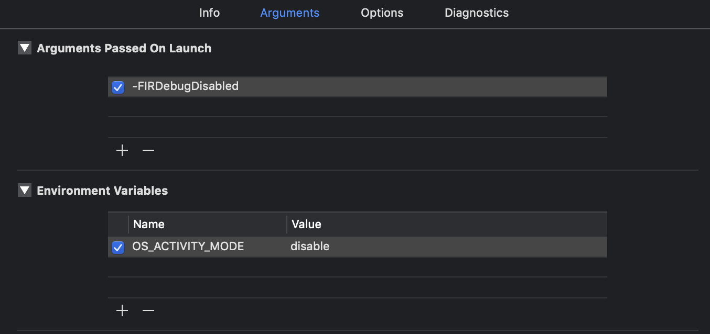The width and height of the screenshot is (710, 334).
Task: Click the Name column header
Action: click(149, 225)
